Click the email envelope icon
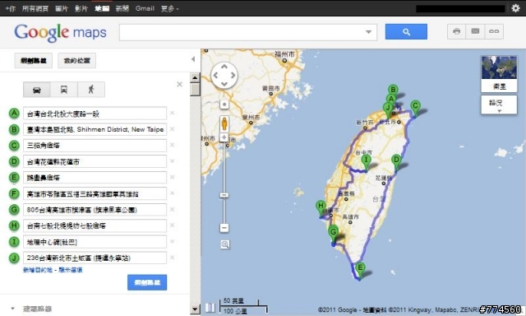Screen dimensions: 526x316 point(475,31)
